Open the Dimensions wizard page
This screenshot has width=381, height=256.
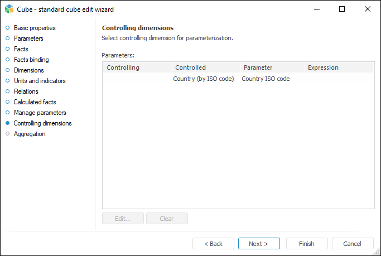[x=28, y=70]
